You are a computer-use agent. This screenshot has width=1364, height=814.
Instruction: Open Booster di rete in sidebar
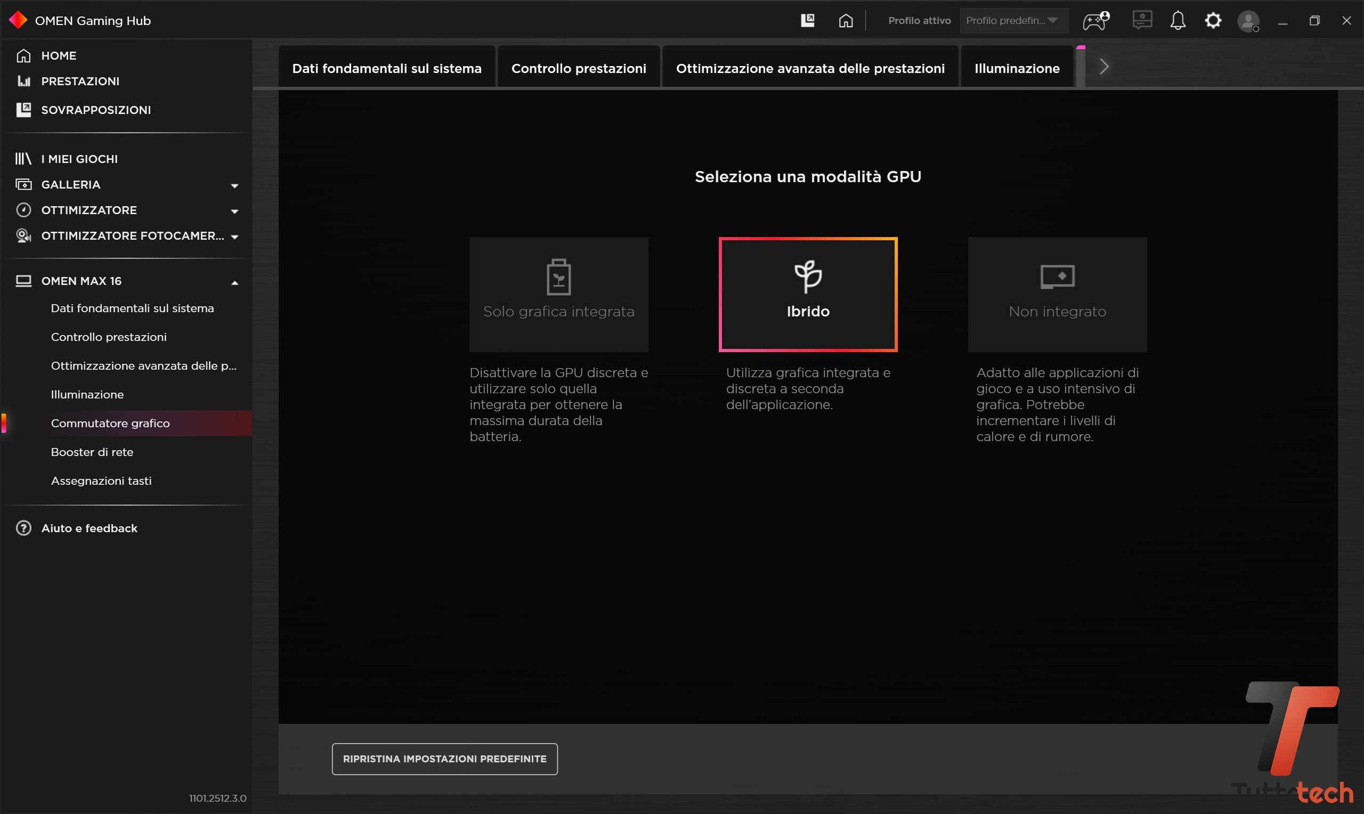(92, 452)
